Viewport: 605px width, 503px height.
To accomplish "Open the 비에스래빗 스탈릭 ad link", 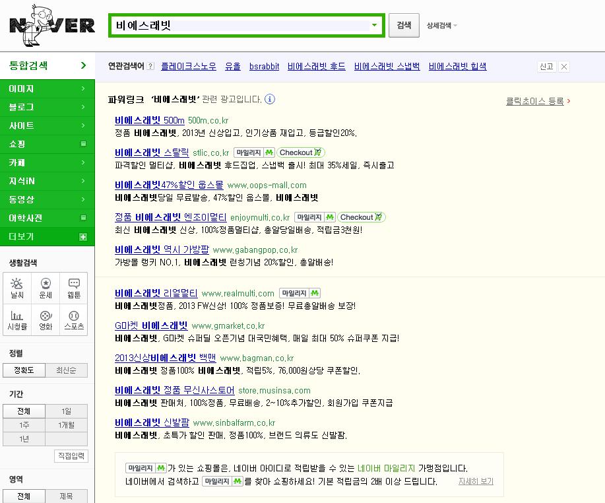I will pyautogui.click(x=152, y=152).
